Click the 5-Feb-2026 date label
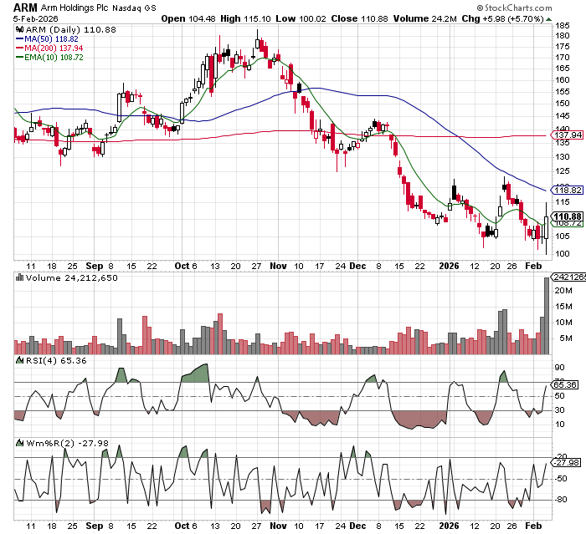Screen dimensions: 586x534 [x=35, y=18]
